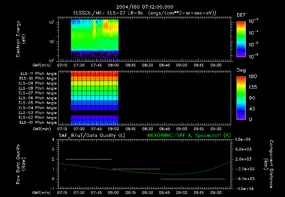
Task: Click the Deg pitch angle color bar
Action: tap(241, 98)
